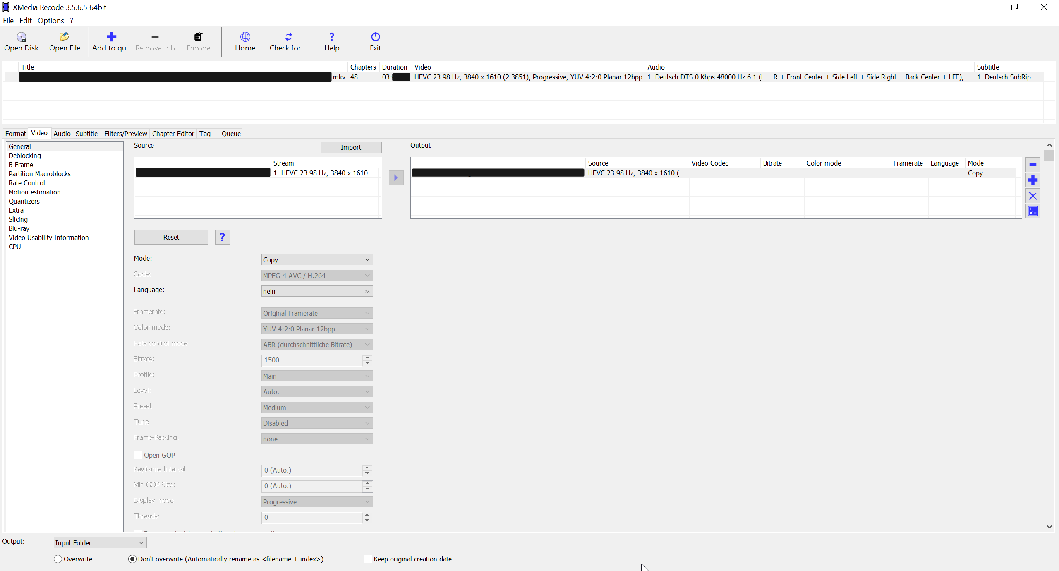This screenshot has height=571, width=1059.
Task: Open the Options menu
Action: coord(50,21)
